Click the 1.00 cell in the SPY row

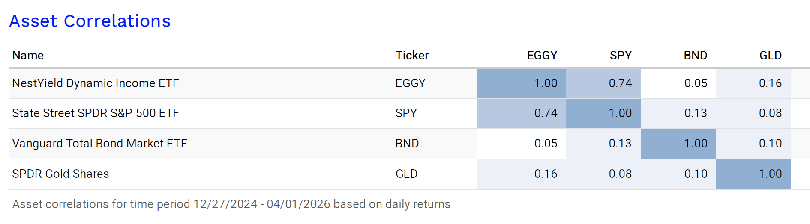point(620,113)
